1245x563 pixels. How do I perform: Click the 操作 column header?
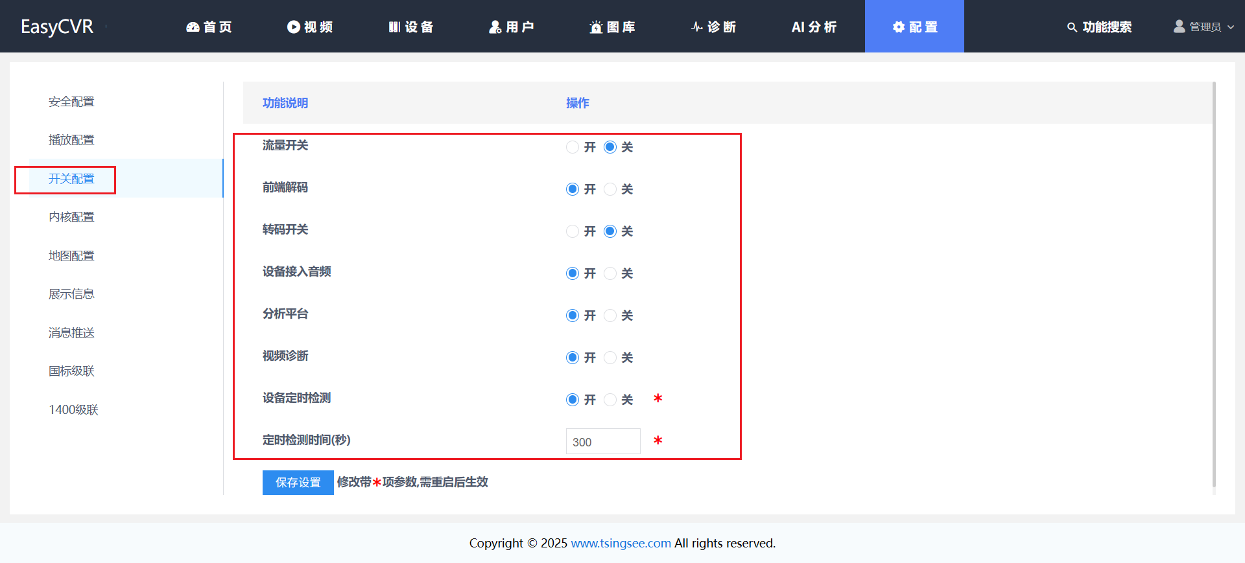pyautogui.click(x=578, y=103)
